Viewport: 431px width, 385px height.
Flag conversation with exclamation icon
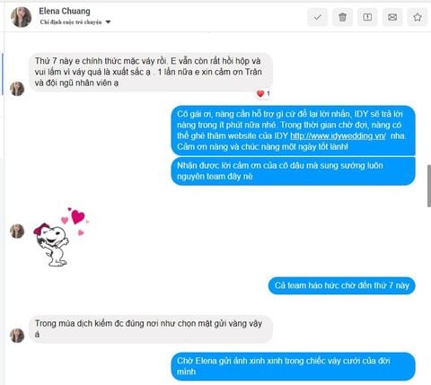(x=367, y=17)
